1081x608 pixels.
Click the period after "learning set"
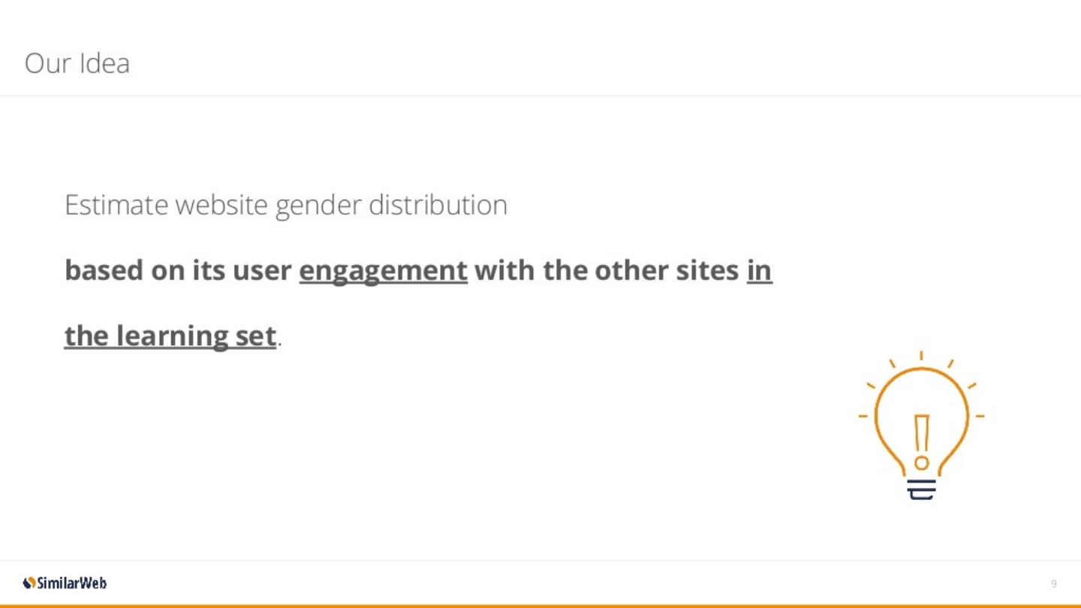click(280, 344)
